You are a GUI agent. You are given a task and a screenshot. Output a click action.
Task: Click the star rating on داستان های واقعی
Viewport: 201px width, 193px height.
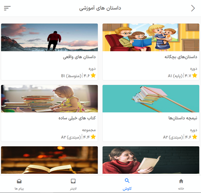pyautogui.click(x=93, y=75)
